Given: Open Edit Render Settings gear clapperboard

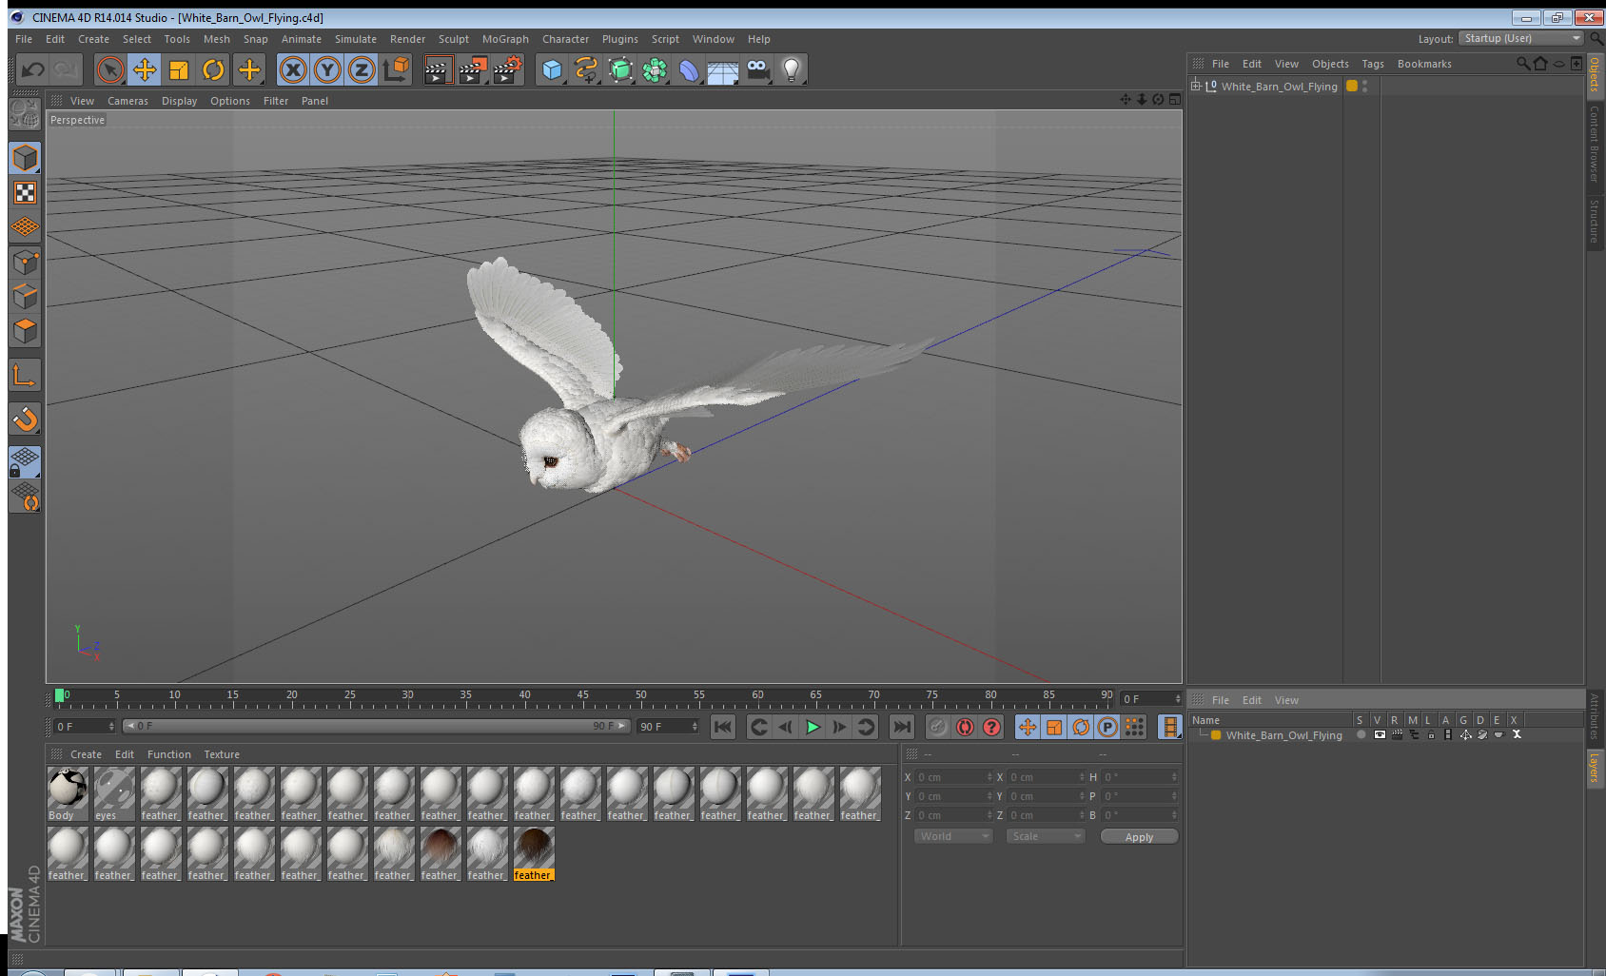Looking at the screenshot, I should pos(508,69).
